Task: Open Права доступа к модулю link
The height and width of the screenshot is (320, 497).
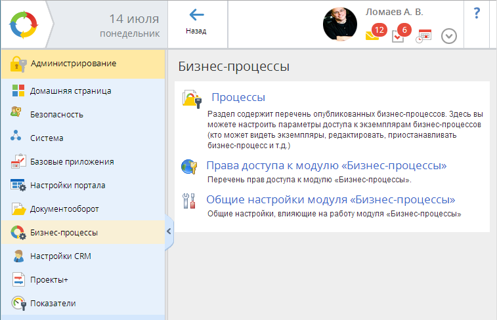Action: point(326,165)
